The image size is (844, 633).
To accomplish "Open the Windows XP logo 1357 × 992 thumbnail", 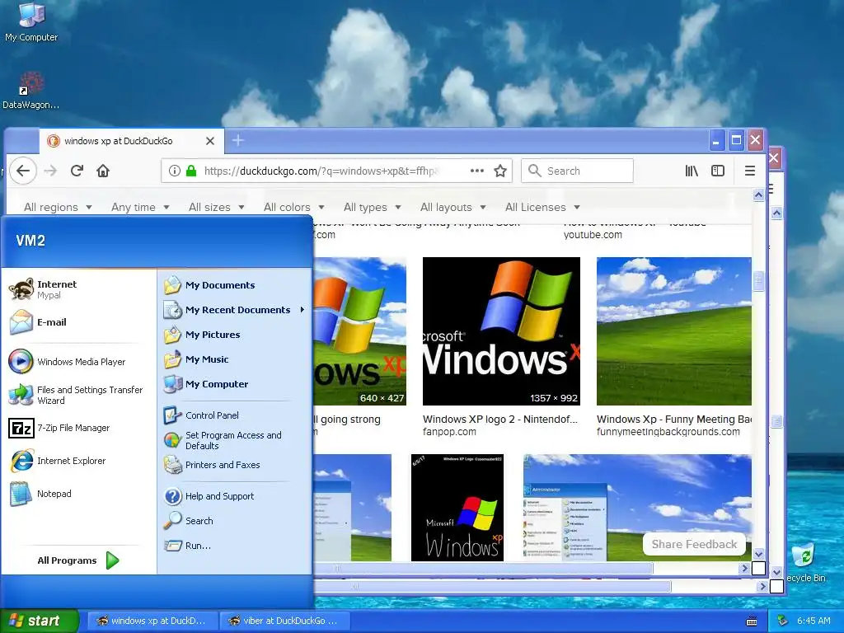I will click(501, 331).
